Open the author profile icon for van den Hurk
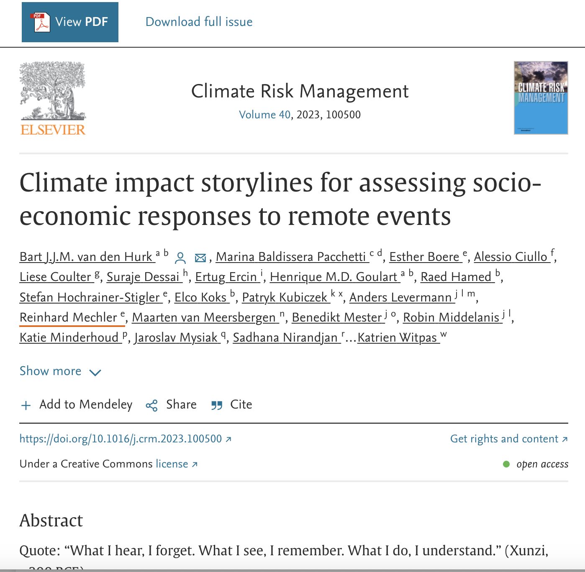585x572 pixels. [x=180, y=258]
